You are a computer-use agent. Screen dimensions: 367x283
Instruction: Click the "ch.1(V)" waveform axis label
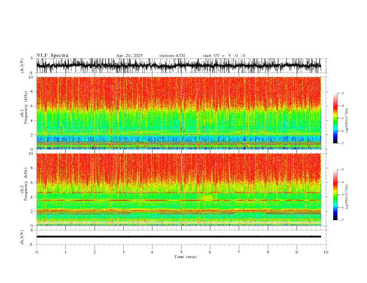pyautogui.click(x=22, y=66)
